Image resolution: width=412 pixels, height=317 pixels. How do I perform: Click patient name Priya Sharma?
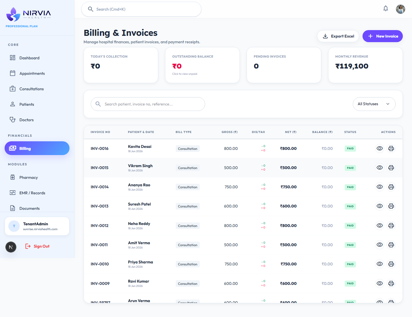point(140,262)
